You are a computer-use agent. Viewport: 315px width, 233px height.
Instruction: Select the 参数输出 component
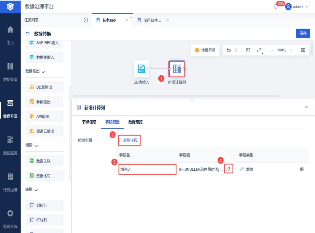tap(44, 102)
